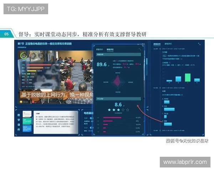Image resolution: width=214 pixels, height=171 pixels.
Task: Open the first white courseware thumbnail
Action: click(x=27, y=114)
